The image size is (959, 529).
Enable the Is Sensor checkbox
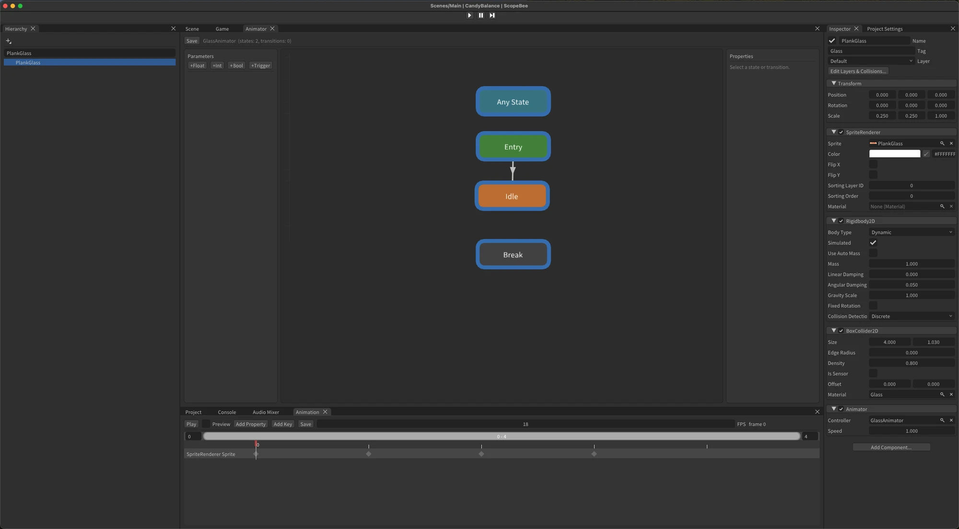point(873,374)
